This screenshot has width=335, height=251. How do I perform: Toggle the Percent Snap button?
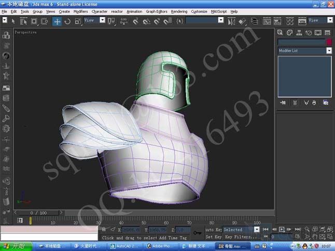(x=157, y=21)
